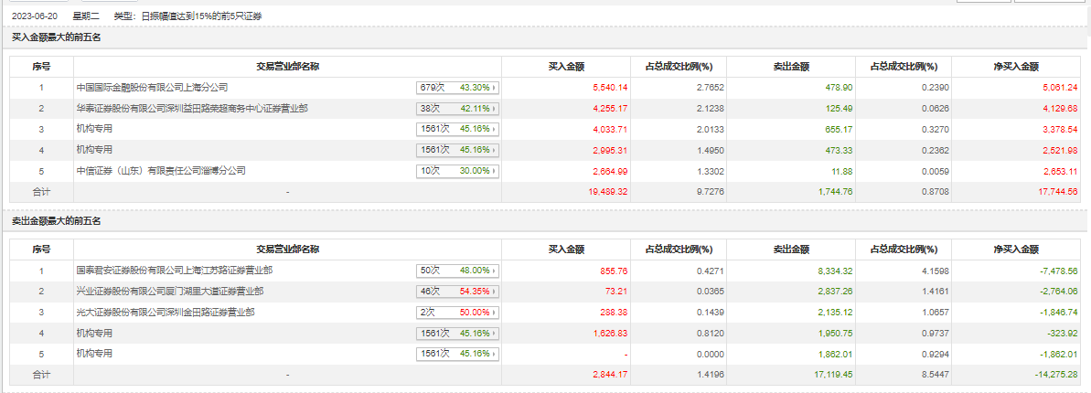Select the 买入金额最大的前五名 section title
This screenshot has height=393, width=1091.
(x=56, y=37)
